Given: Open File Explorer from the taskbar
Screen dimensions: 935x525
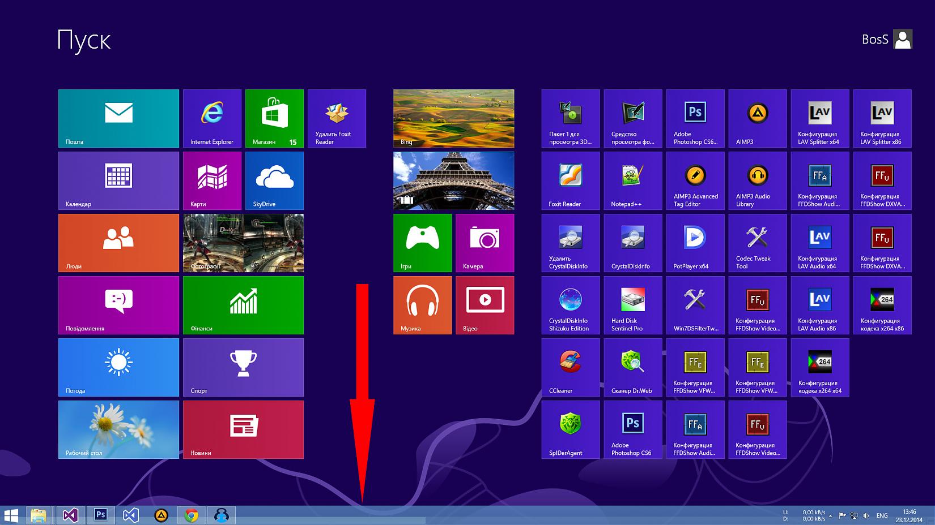Looking at the screenshot, I should (x=39, y=515).
